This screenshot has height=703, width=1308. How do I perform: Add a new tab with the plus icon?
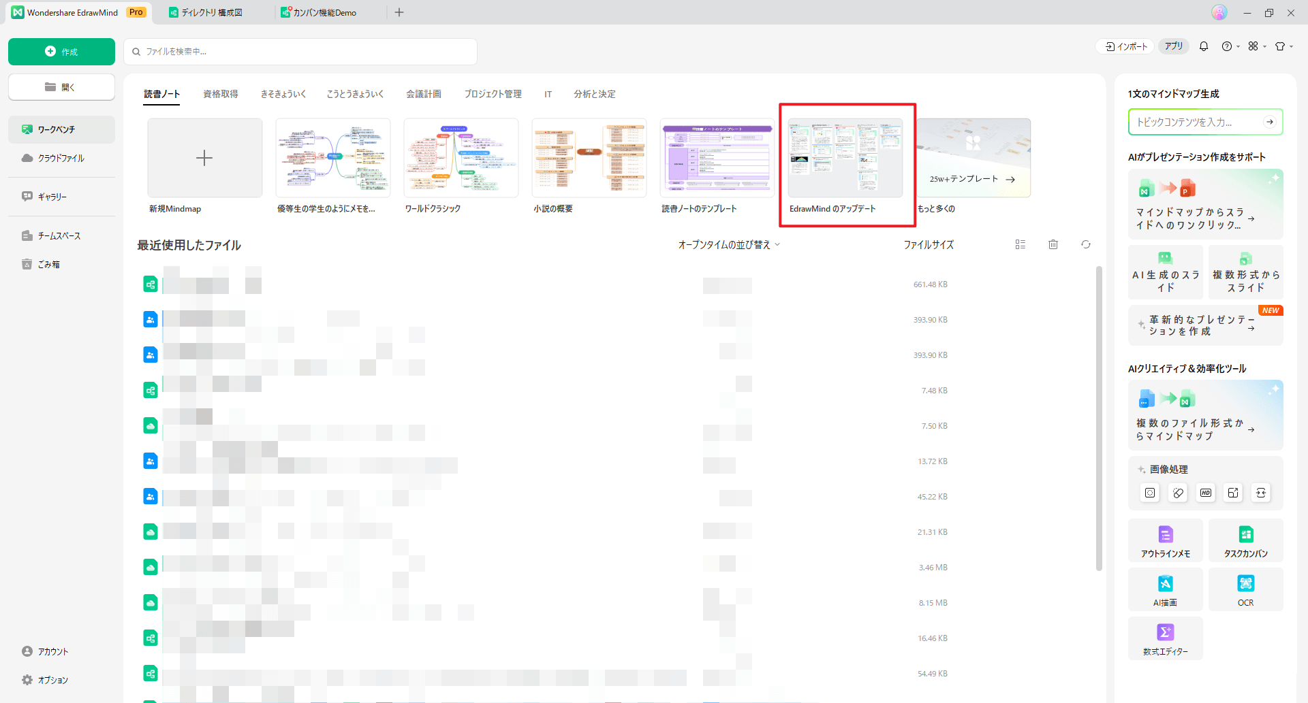[399, 12]
